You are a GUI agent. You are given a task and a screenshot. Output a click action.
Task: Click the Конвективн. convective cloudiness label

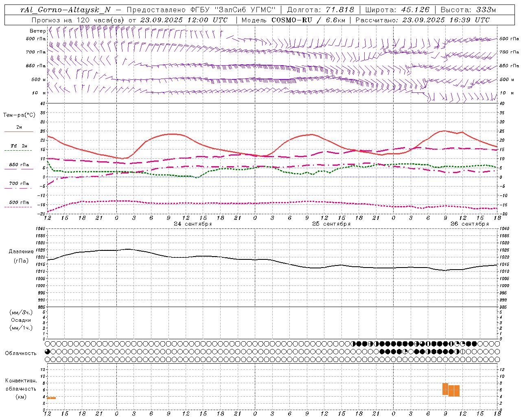pyautogui.click(x=21, y=381)
